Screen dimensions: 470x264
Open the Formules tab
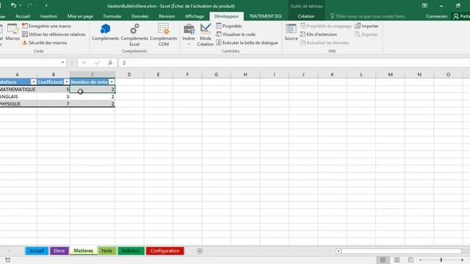click(x=112, y=16)
